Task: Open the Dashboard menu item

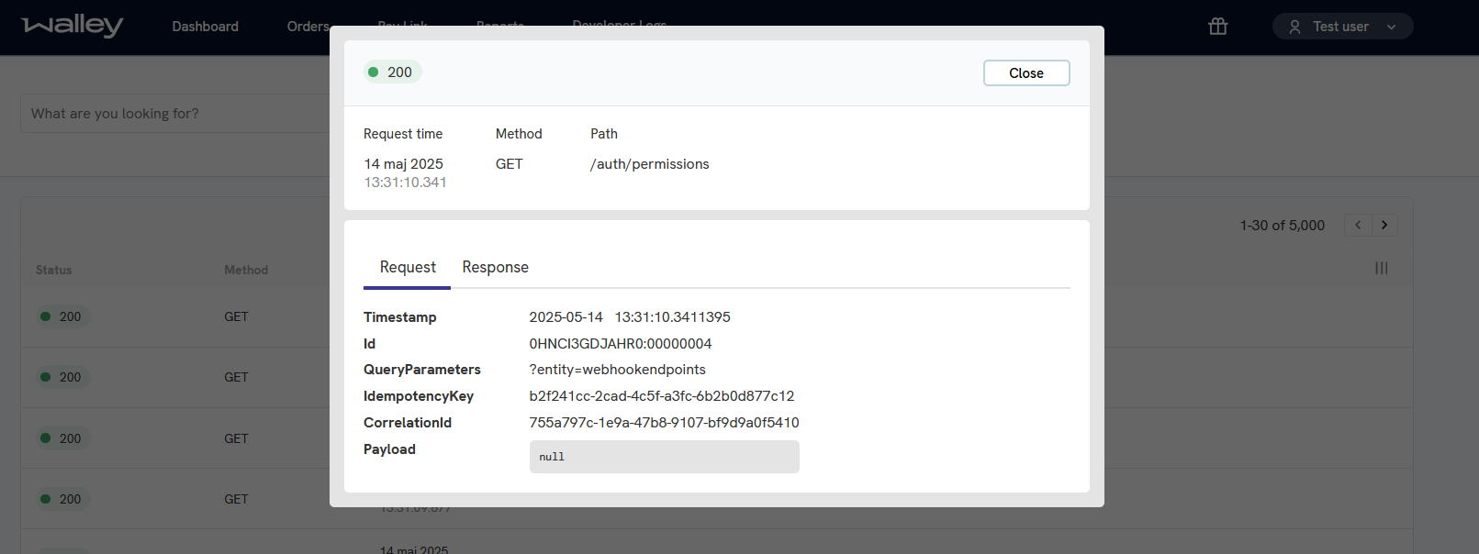Action: (205, 27)
